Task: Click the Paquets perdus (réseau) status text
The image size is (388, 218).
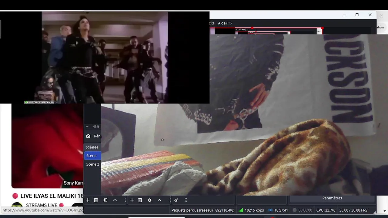Action: coord(203,210)
